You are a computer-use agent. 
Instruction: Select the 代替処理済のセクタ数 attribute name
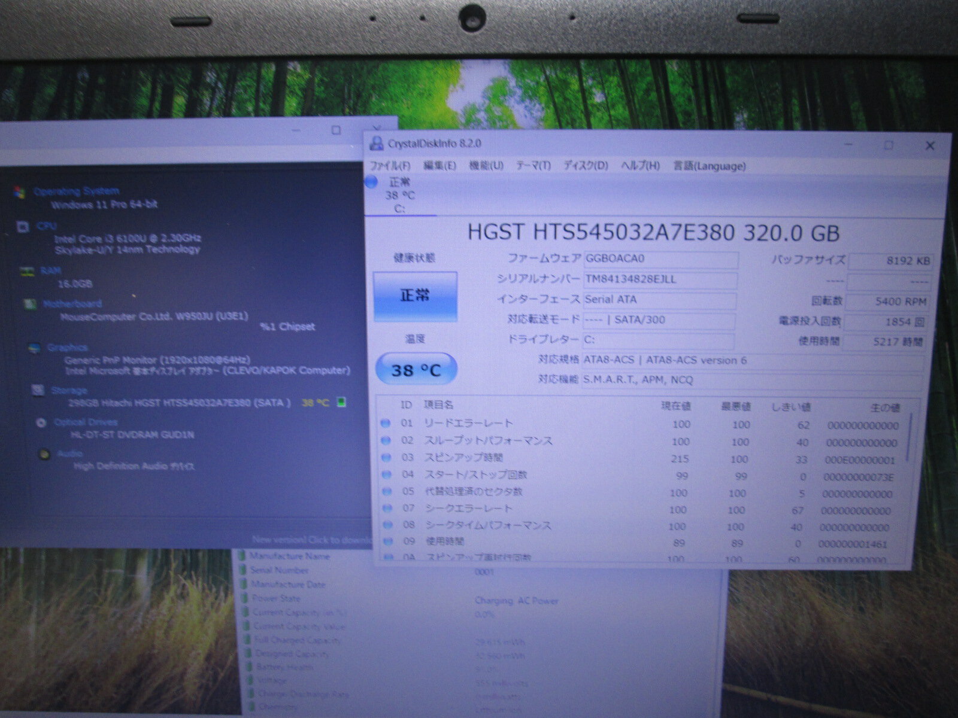[x=474, y=492]
